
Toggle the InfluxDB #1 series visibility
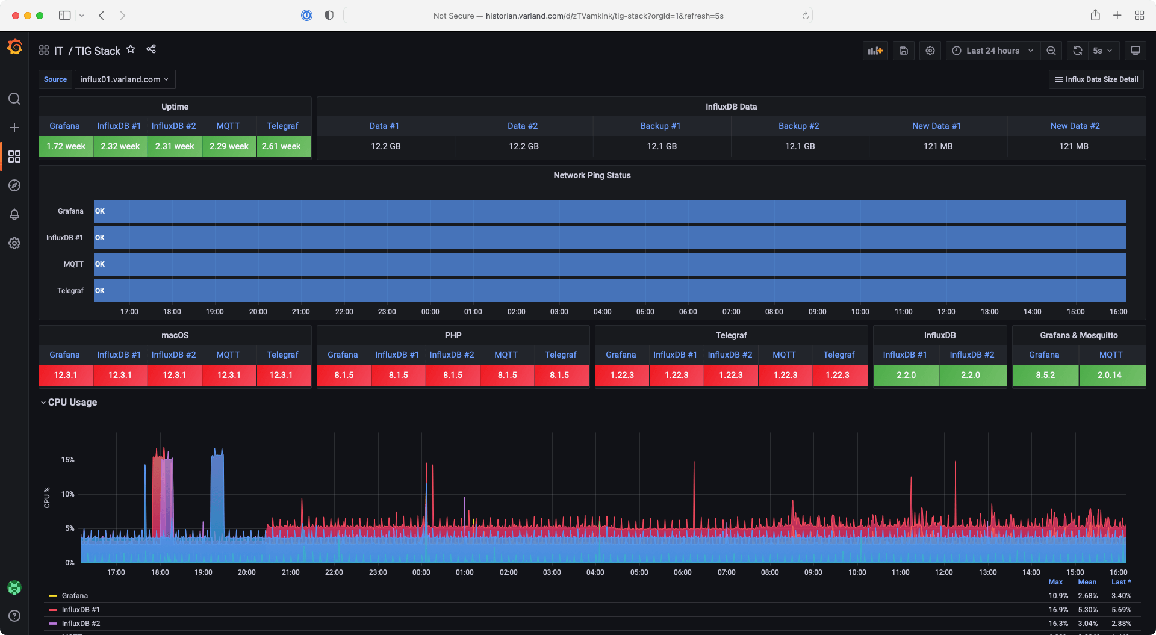(82, 610)
